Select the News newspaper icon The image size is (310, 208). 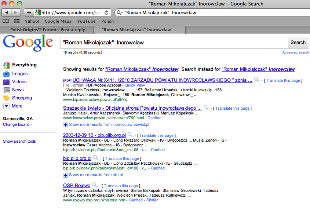pyautogui.click(x=6, y=90)
